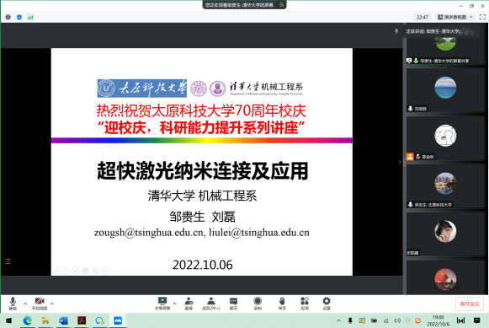Open the sharing banner menu at top

point(282,5)
